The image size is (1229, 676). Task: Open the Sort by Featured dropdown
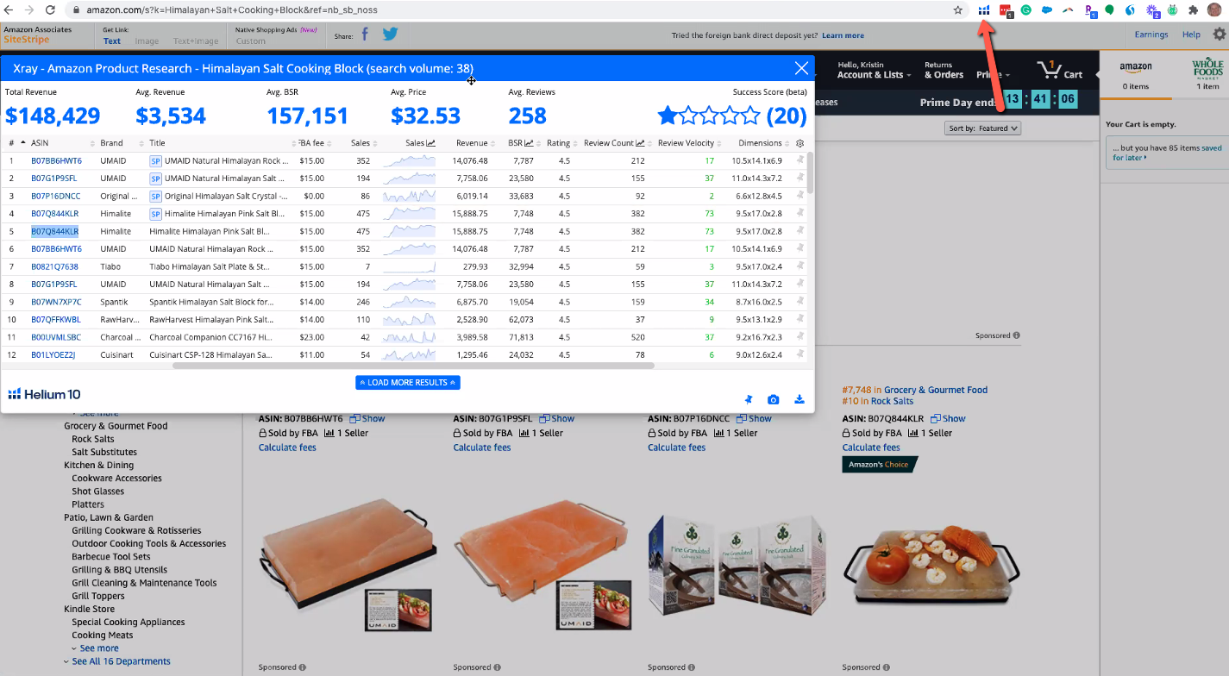coord(983,128)
